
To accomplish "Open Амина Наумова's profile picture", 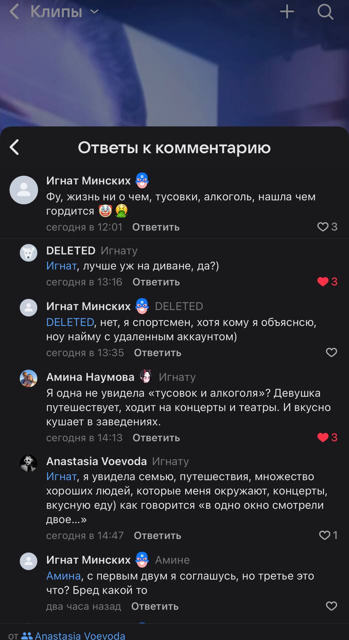I will click(x=28, y=378).
